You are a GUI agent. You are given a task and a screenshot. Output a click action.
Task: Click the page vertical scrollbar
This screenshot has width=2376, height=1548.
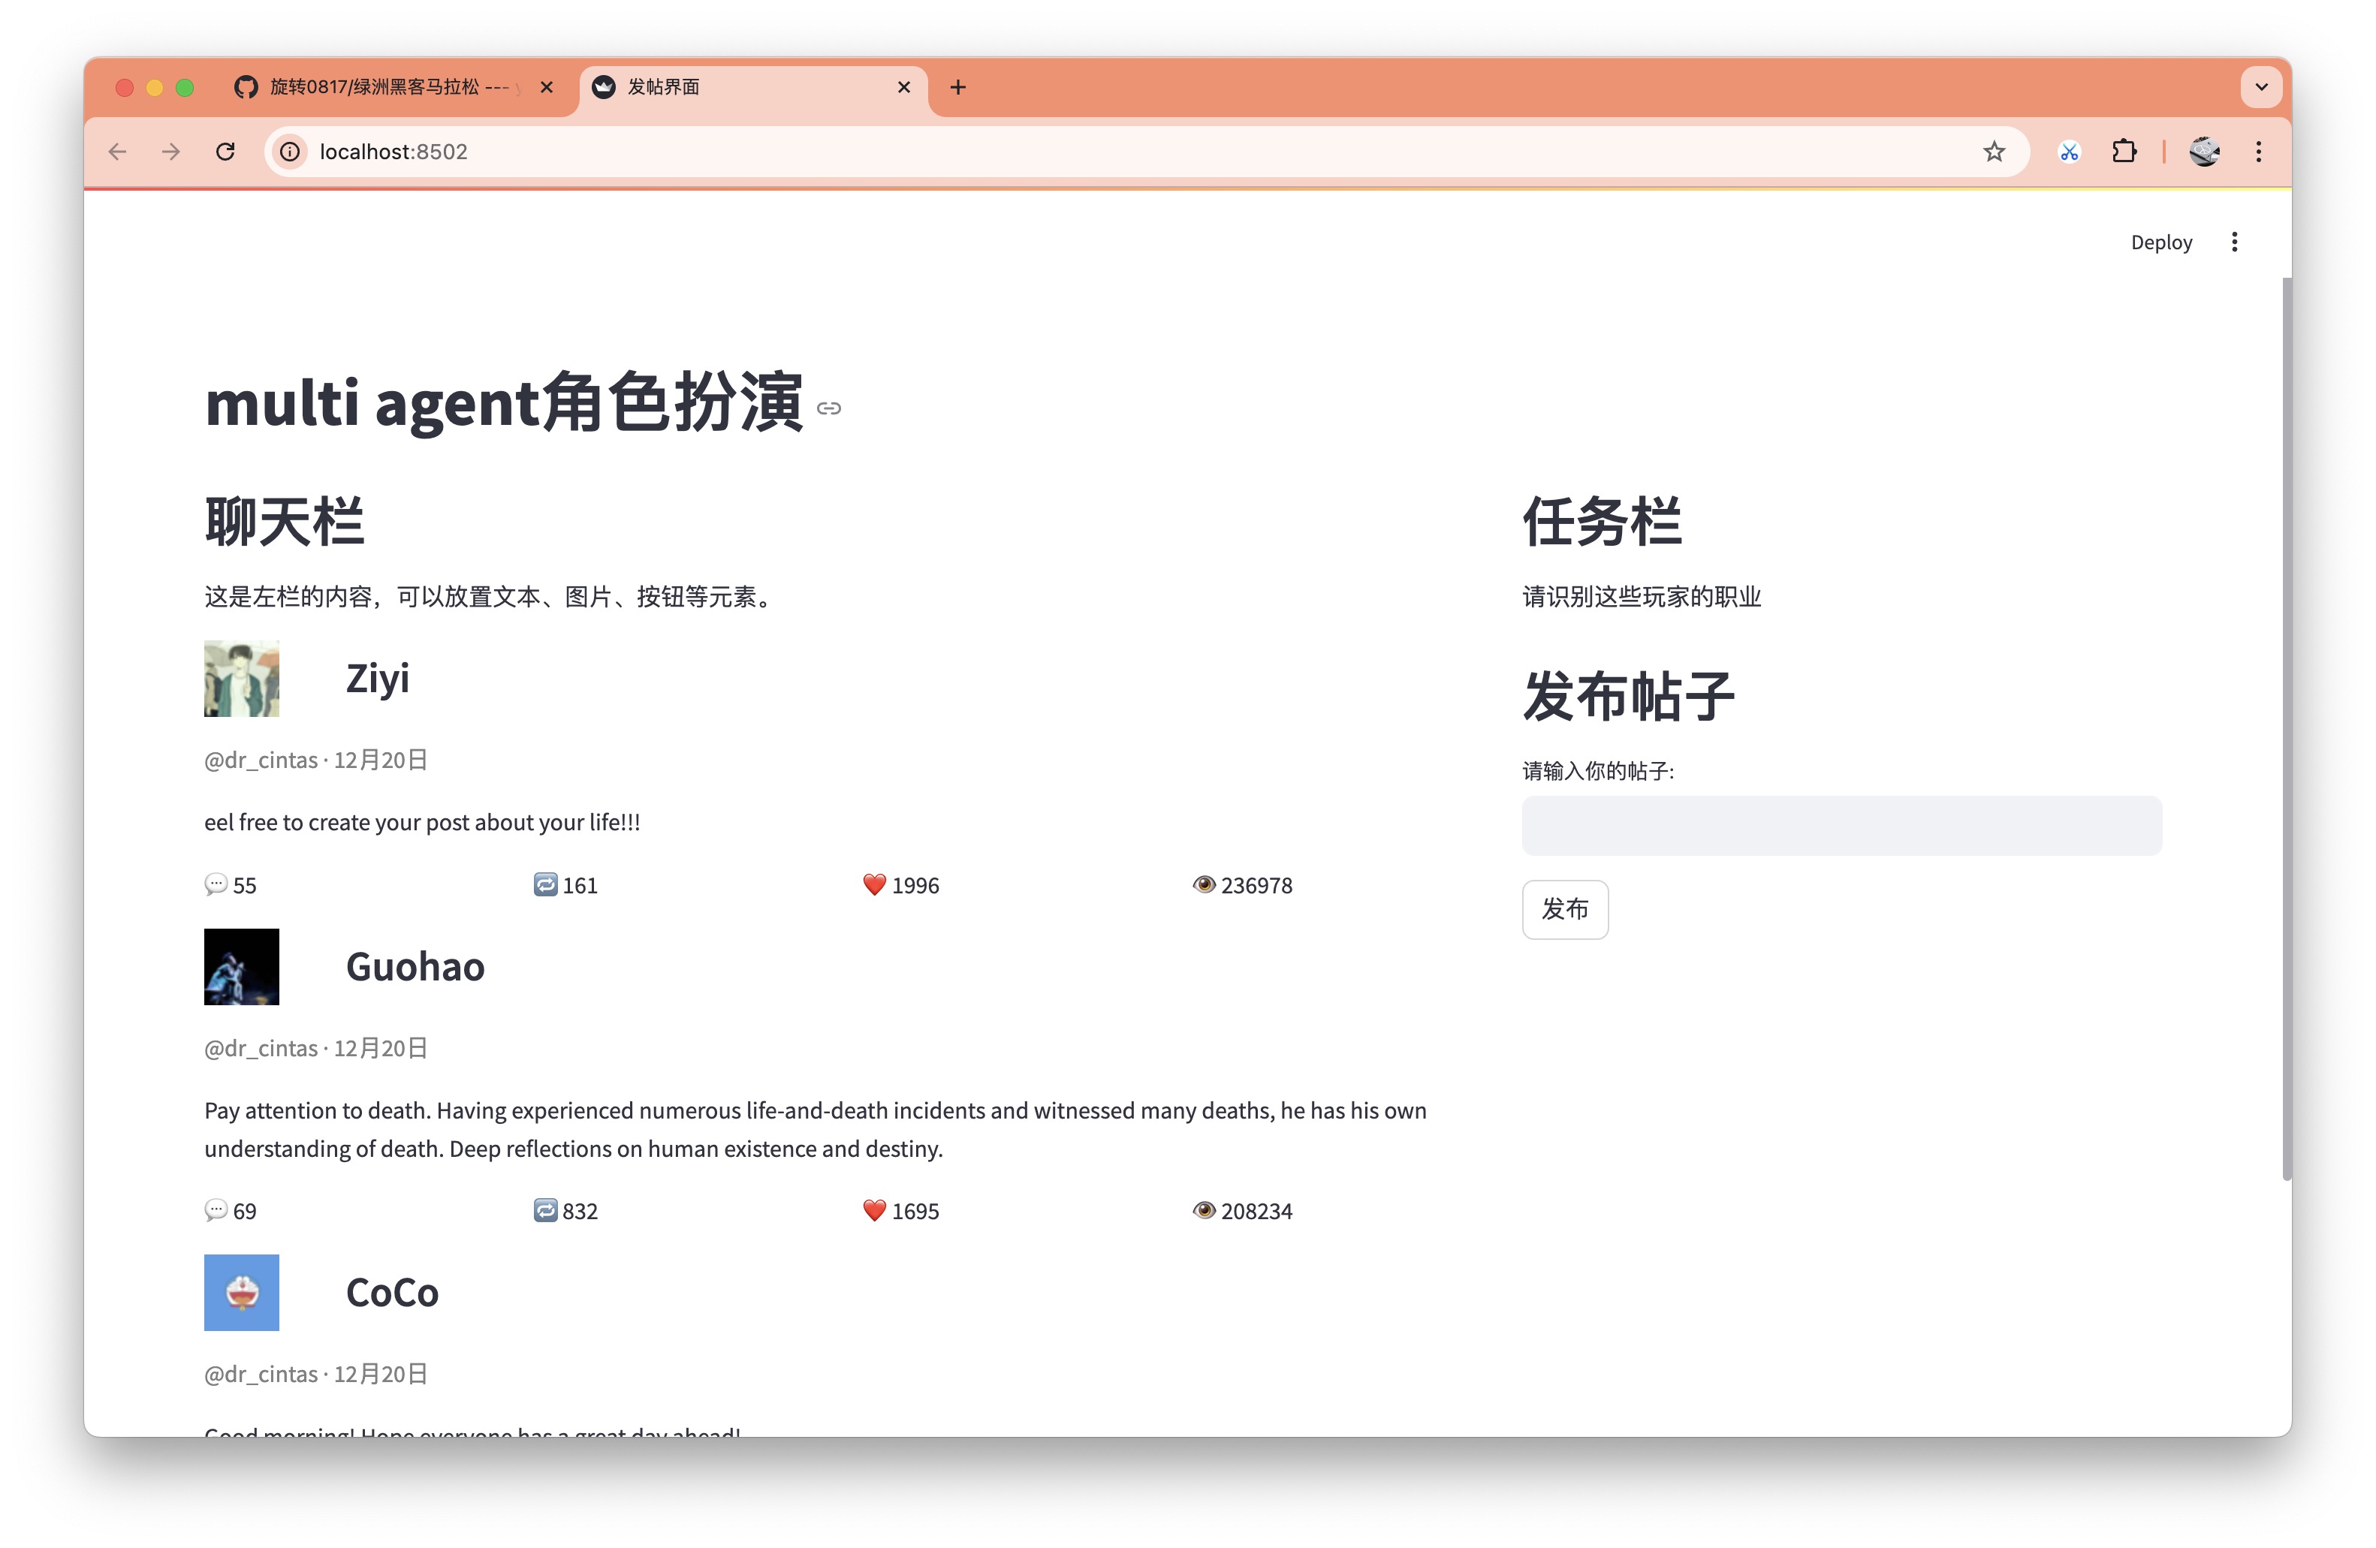(2286, 729)
